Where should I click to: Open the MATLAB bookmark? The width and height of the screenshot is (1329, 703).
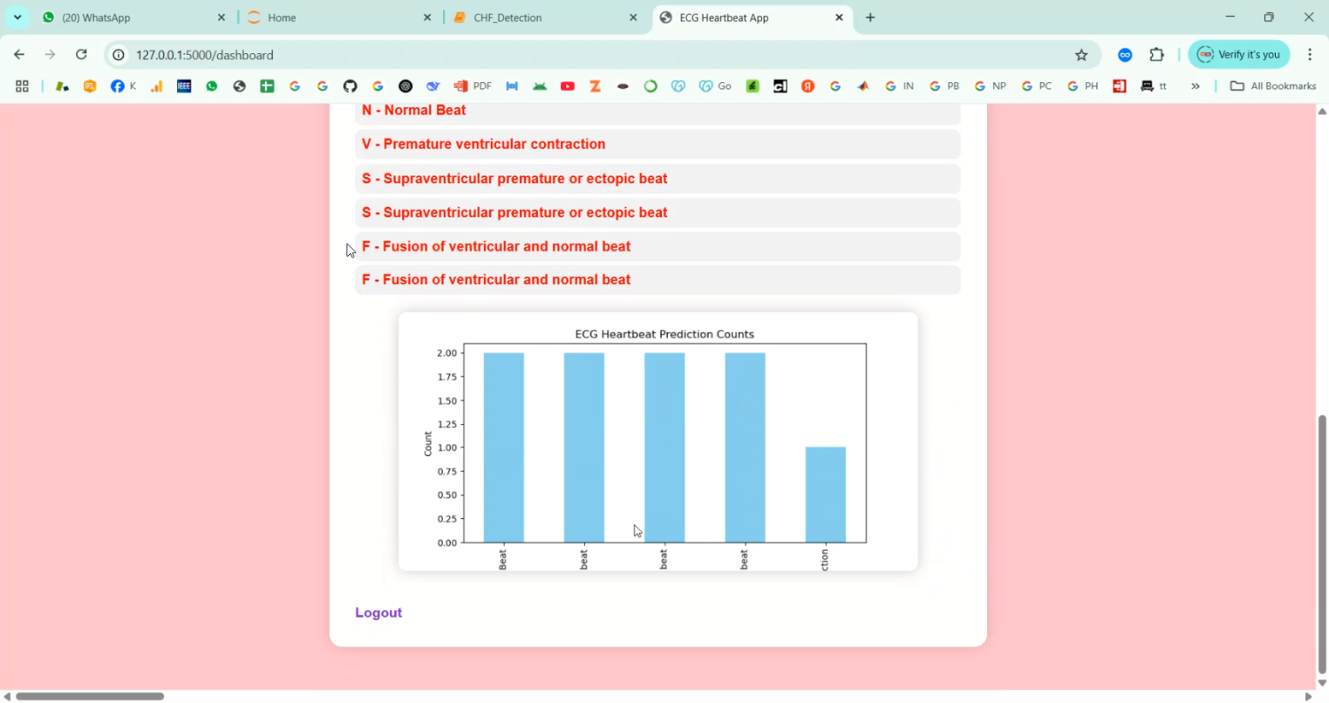[x=862, y=86]
